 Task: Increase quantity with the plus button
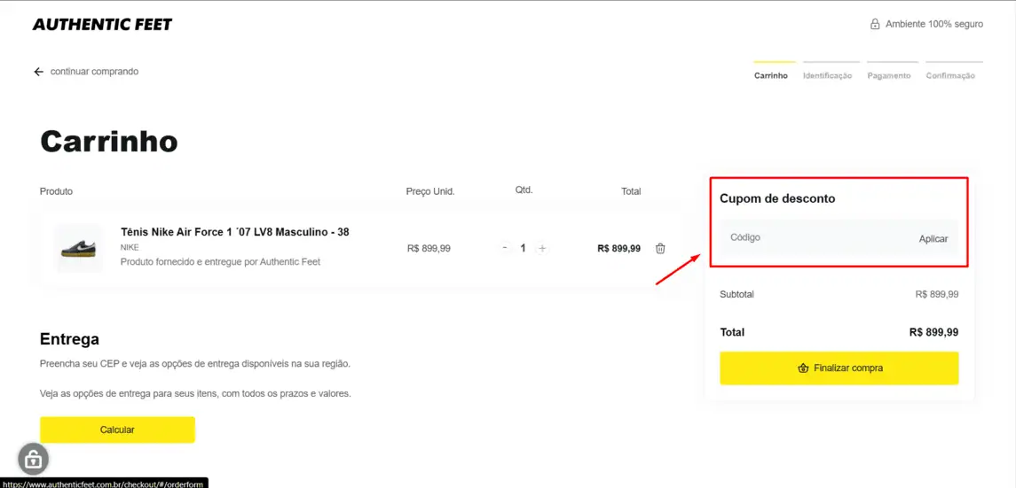pos(542,248)
